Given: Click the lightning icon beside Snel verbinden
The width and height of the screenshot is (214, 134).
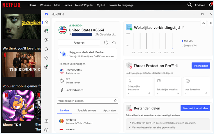Looking at the screenshot, I should coord(62,90).
